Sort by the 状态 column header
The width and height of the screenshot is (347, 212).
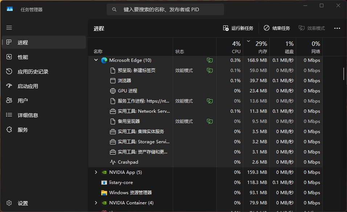[195, 47]
